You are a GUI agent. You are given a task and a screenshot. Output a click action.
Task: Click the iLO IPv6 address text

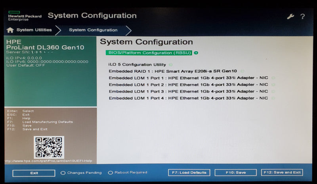tap(47, 62)
